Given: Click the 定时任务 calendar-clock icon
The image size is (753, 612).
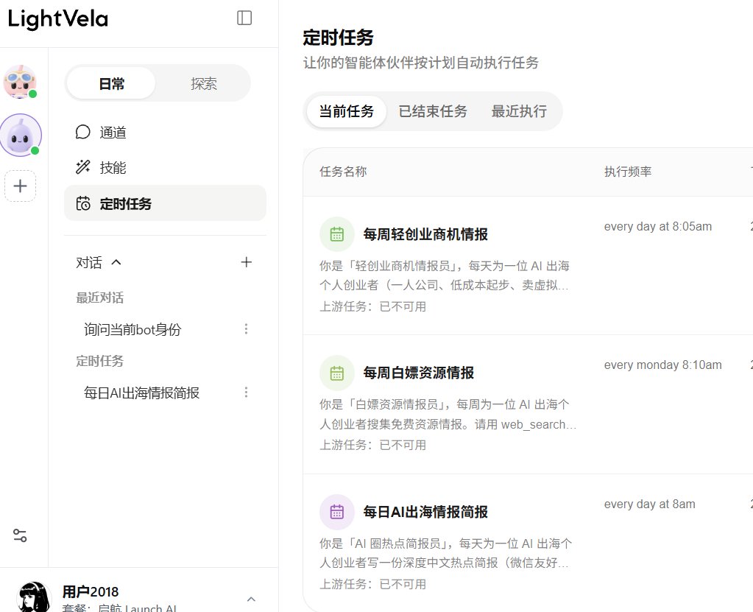Looking at the screenshot, I should click(83, 203).
